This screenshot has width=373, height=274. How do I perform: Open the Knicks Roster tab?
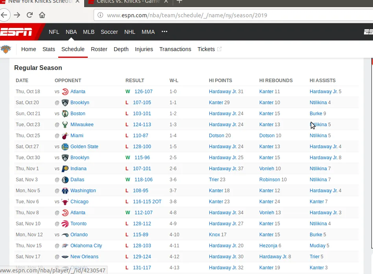[99, 49]
